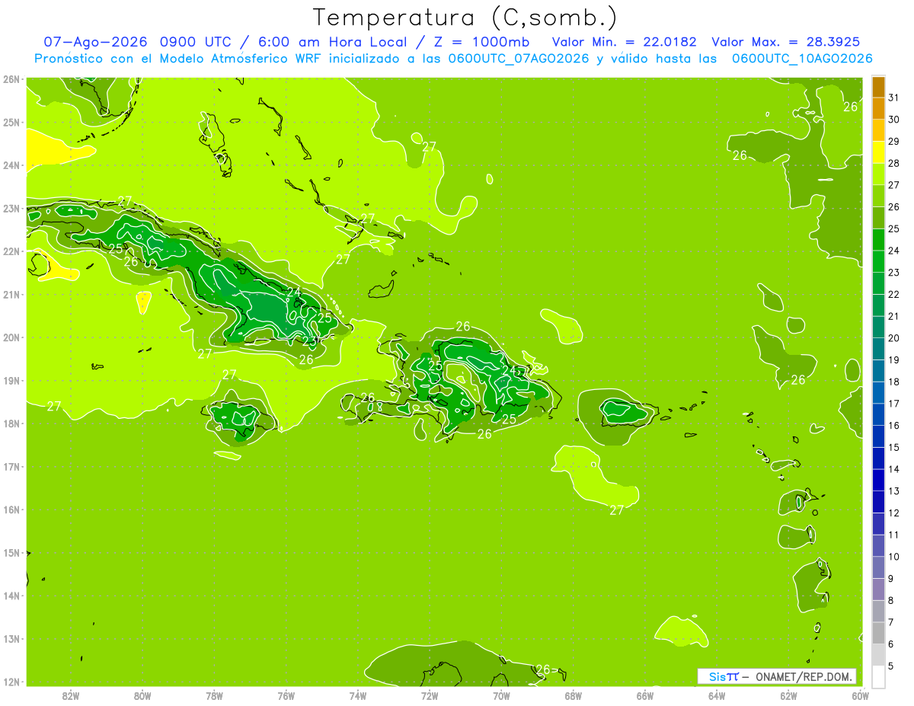This screenshot has width=914, height=706.
Task: Select the date '07-Ago-2026' in the header
Action: coord(95,42)
